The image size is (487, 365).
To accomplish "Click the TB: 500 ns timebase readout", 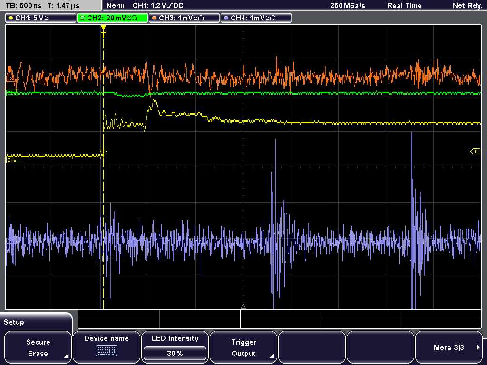I will pos(23,6).
